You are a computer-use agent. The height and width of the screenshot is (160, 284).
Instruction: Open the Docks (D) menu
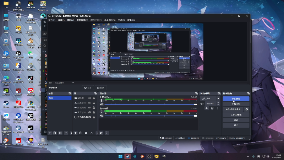pos(82,20)
